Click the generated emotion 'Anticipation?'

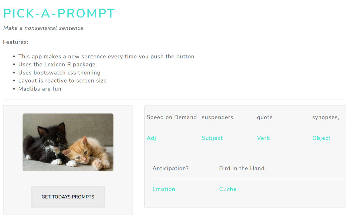point(171,168)
